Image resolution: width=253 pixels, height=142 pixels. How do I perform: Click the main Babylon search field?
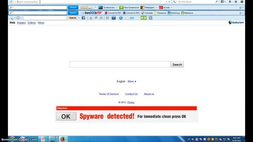click(x=120, y=64)
